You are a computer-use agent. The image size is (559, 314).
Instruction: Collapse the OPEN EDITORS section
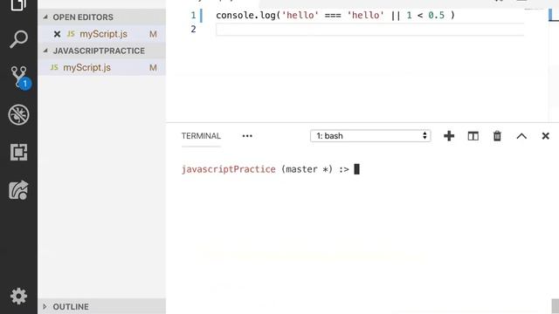pyautogui.click(x=101, y=17)
